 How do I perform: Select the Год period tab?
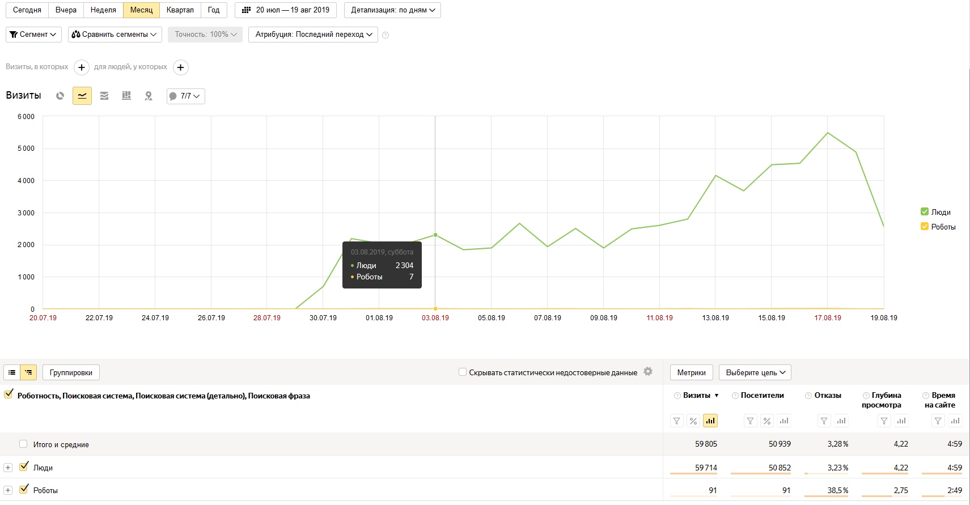point(214,10)
